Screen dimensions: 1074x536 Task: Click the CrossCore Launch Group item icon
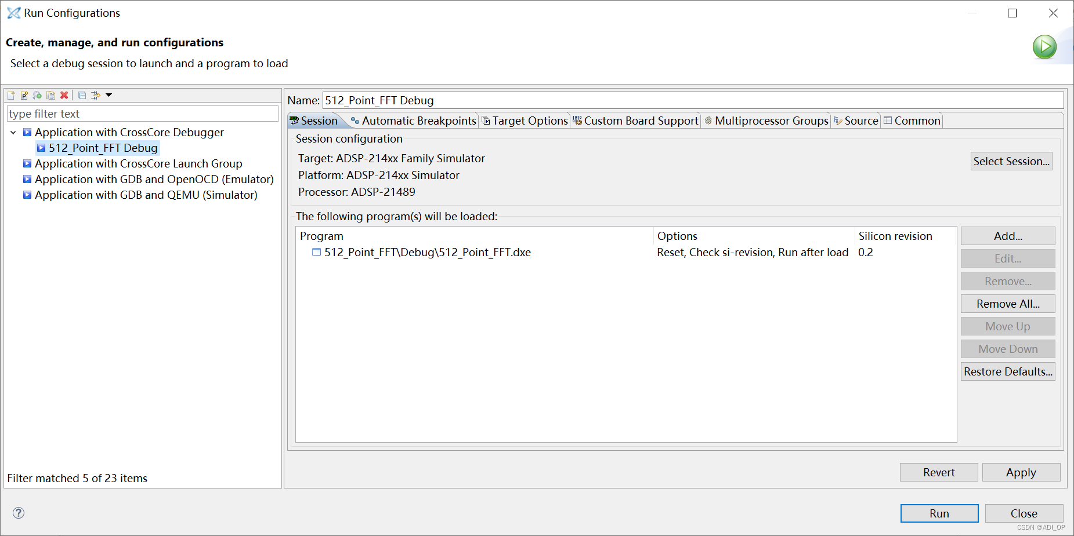point(27,163)
